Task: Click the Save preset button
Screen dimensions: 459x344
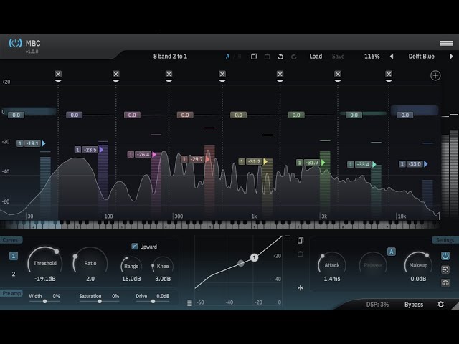Action: tap(338, 57)
